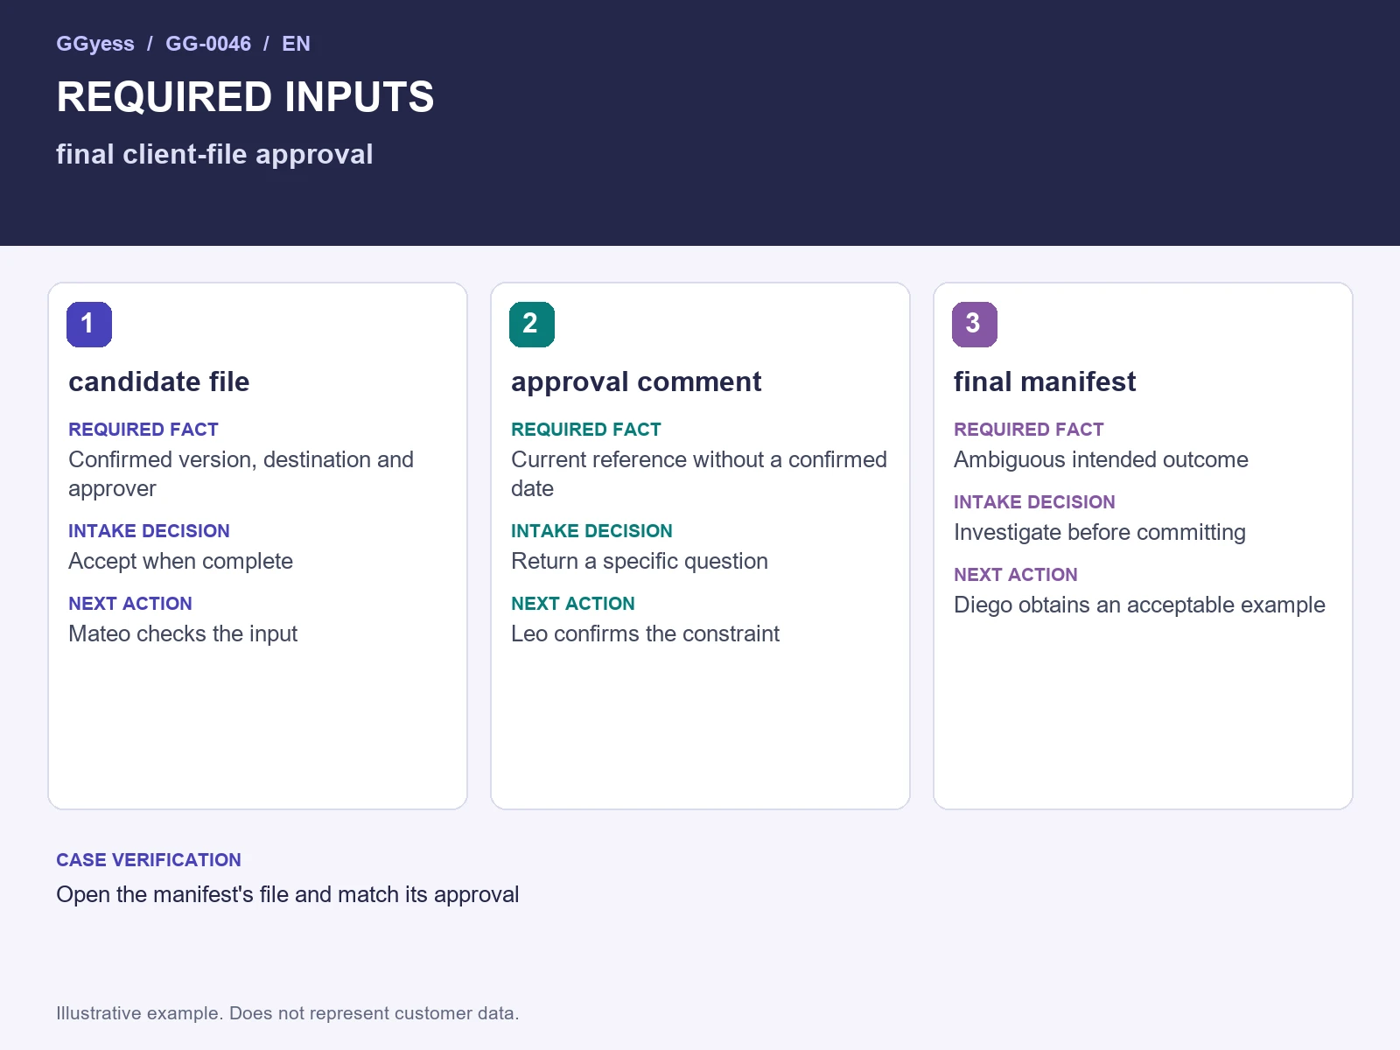Screen dimensions: 1400x1050
Task: Click 'Leo confirms the constraint'
Action: point(645,634)
